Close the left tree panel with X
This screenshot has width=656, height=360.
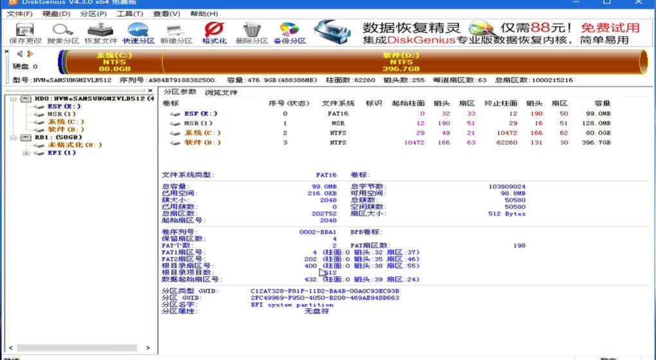[150, 91]
